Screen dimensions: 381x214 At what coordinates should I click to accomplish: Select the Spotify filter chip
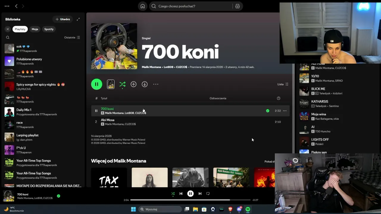[49, 29]
